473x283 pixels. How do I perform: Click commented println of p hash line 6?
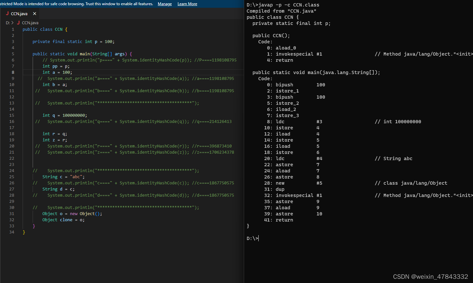click(139, 60)
